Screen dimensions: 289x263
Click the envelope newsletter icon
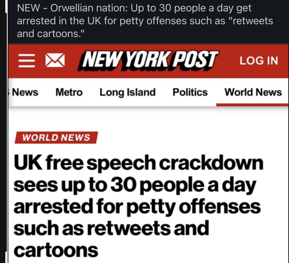click(x=54, y=61)
